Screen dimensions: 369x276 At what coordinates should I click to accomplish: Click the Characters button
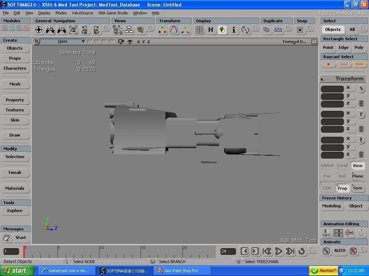(15, 68)
